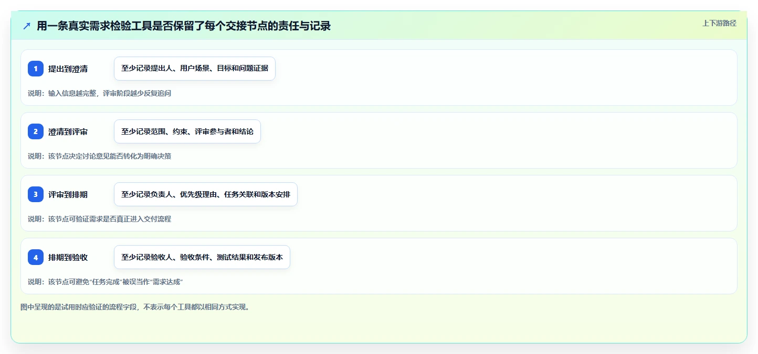This screenshot has width=758, height=354.
Task: Click the 至少记录提出人、用户场景 chip
Action: point(195,69)
